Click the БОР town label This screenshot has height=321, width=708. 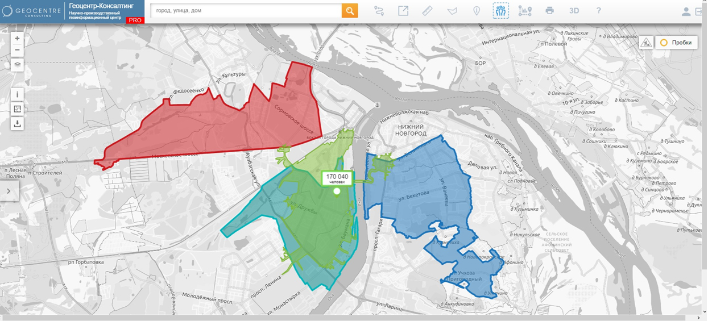coord(481,63)
